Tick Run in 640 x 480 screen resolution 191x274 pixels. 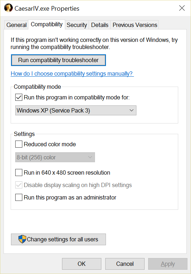pyautogui.click(x=19, y=172)
